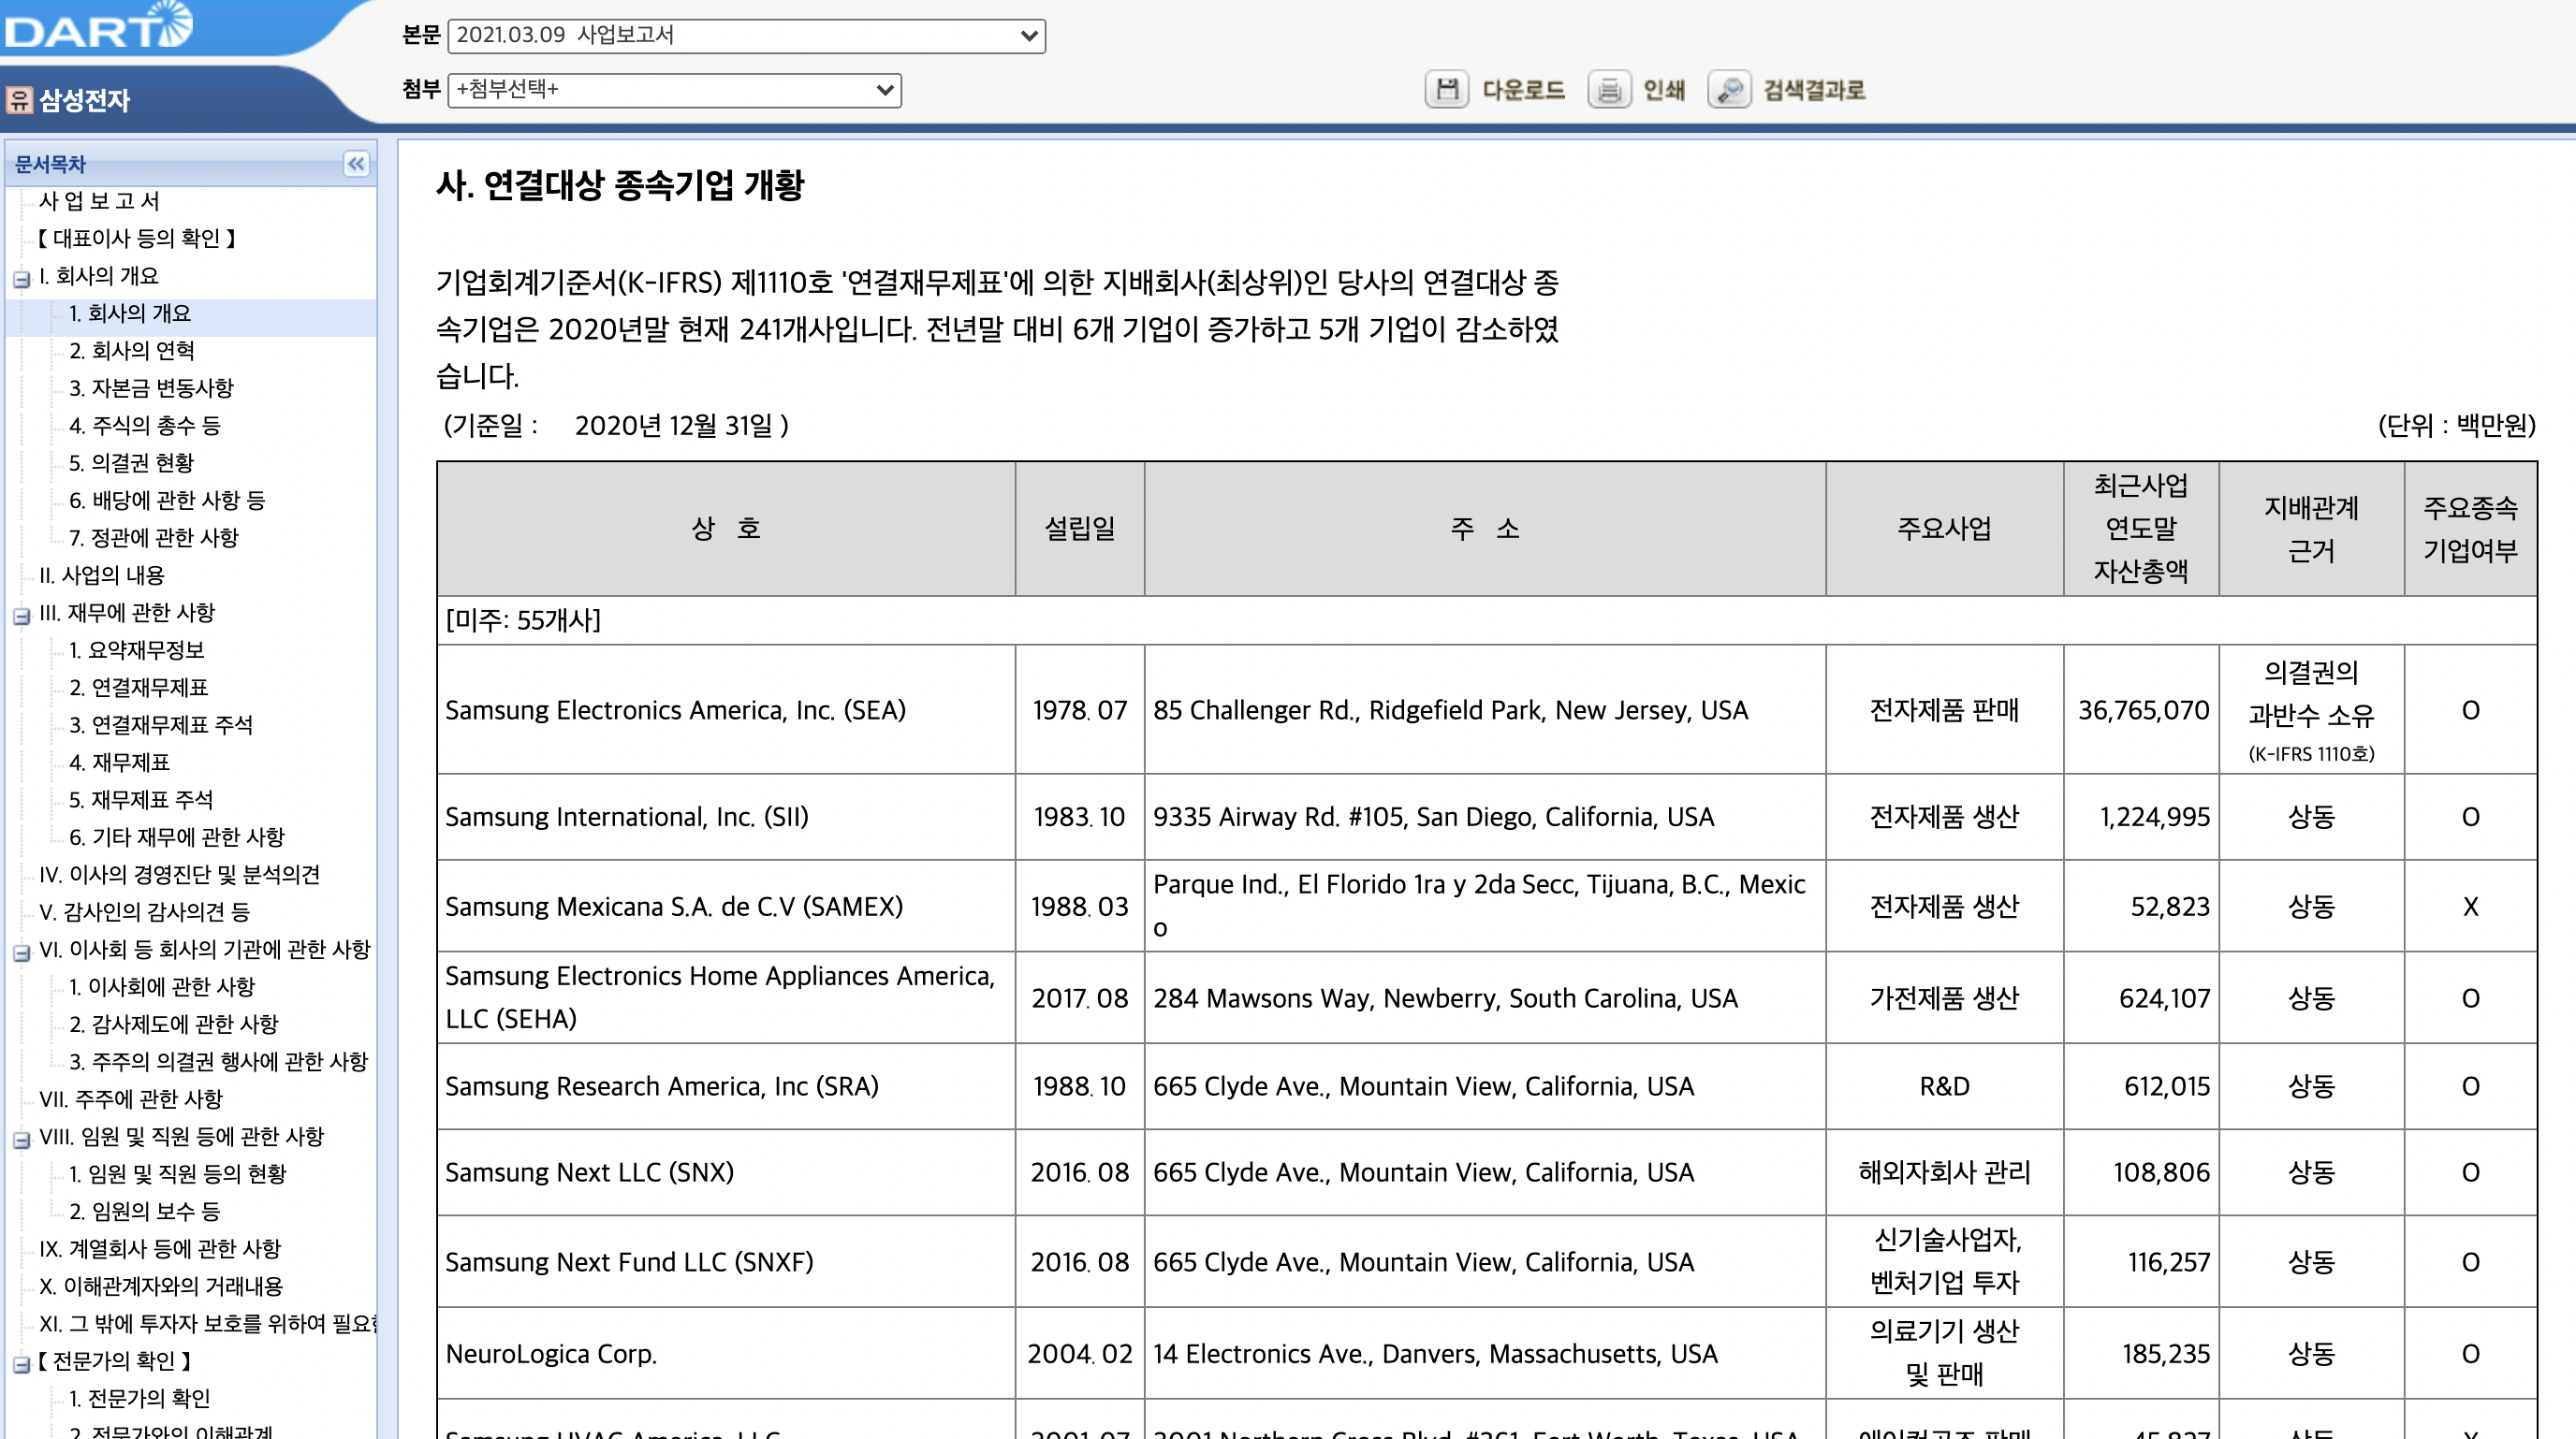Click the download disk icon
Viewport: 2576px width, 1439px height.
pos(1446,90)
